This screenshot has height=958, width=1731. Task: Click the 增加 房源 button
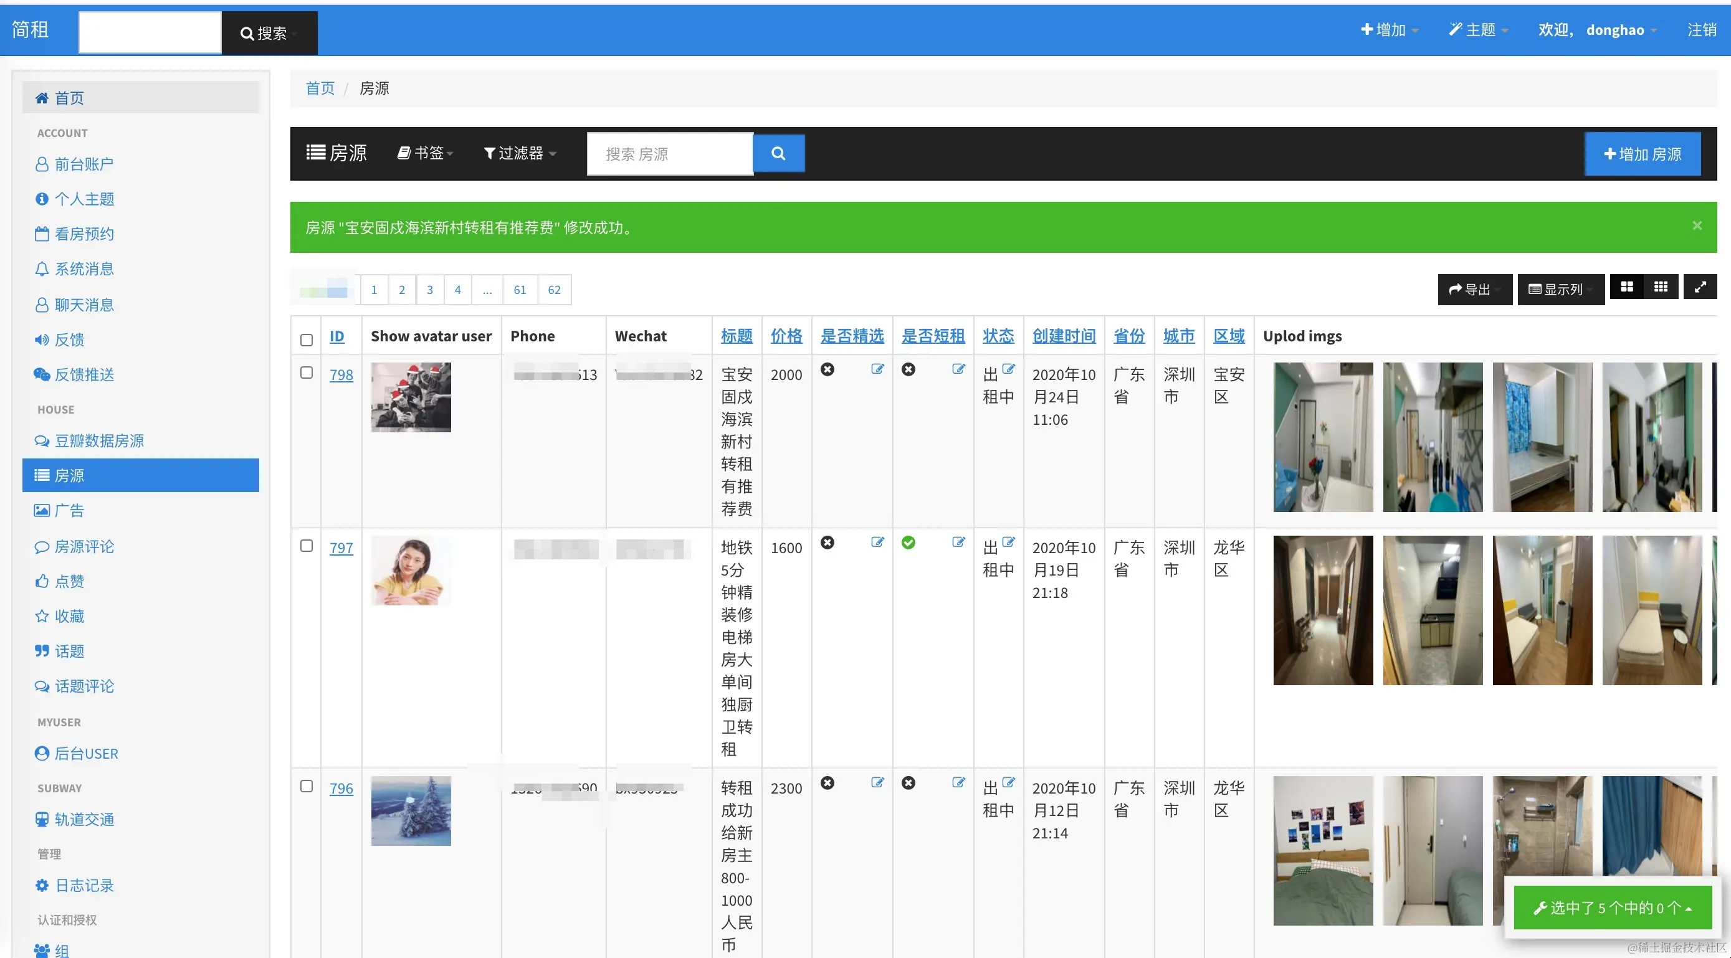coord(1643,154)
